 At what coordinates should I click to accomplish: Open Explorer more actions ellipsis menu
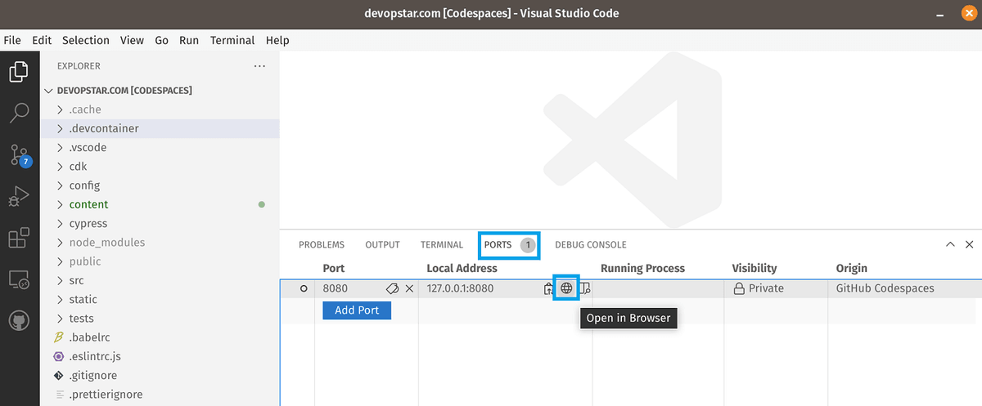259,66
